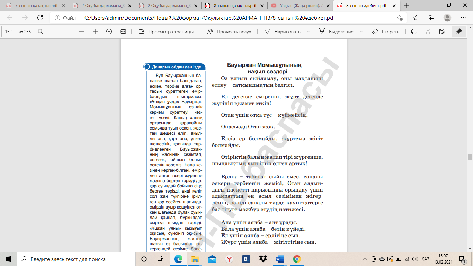Close the 7-сынып қазақ тілі.pdf tab
473x266 pixels.
coord(63,6)
